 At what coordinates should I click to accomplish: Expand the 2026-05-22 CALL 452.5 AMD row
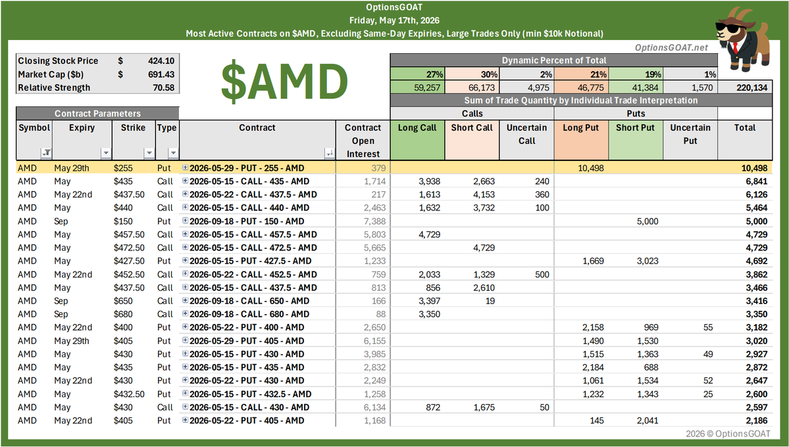click(185, 274)
